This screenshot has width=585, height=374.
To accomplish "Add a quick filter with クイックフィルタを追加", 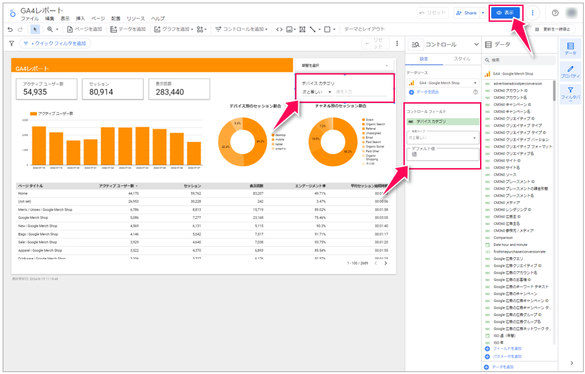I will (x=55, y=44).
